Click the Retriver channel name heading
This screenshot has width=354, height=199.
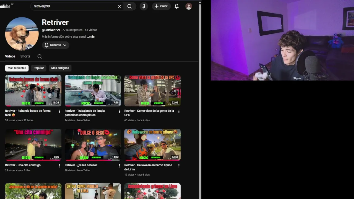click(x=55, y=22)
